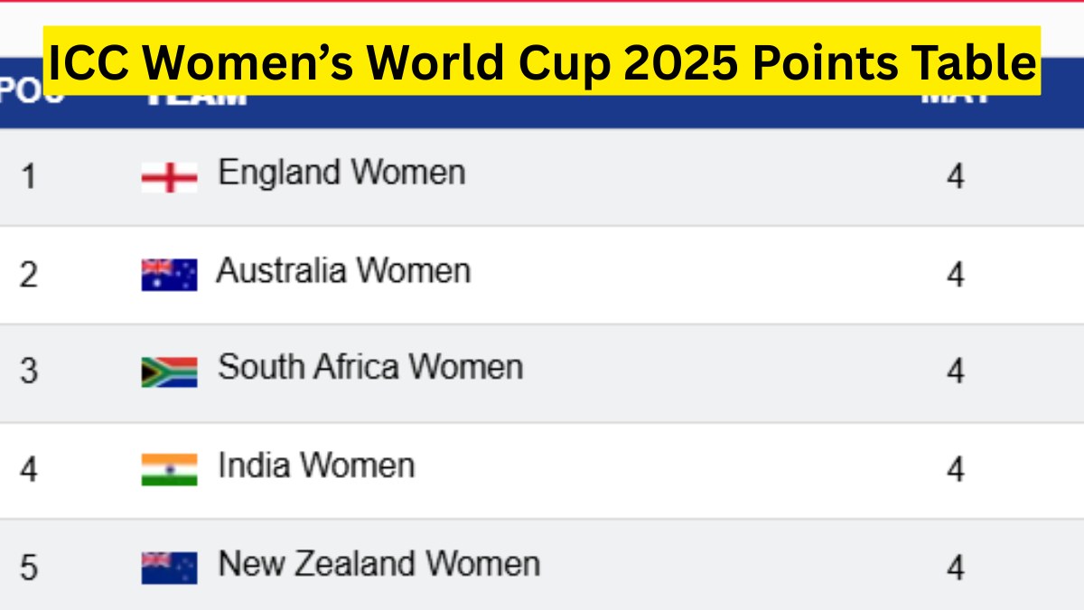Click Australia's matches played value
The height and width of the screenshot is (610, 1084).
pyautogui.click(x=956, y=275)
